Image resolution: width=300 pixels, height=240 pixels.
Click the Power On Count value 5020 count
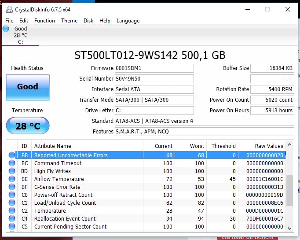(x=272, y=100)
